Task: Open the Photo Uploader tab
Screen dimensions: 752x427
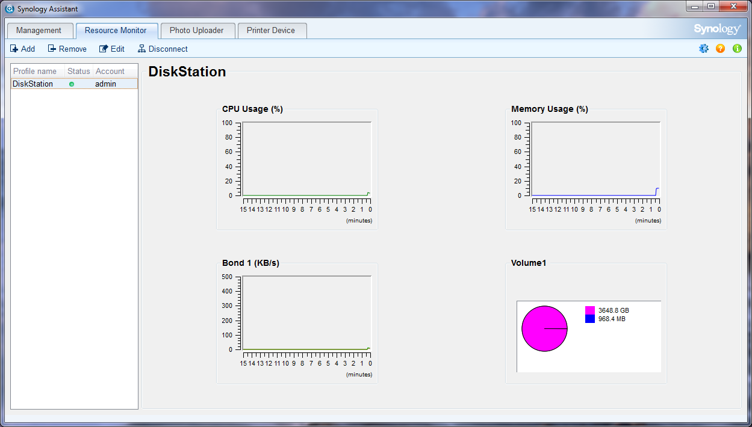Action: pos(197,31)
